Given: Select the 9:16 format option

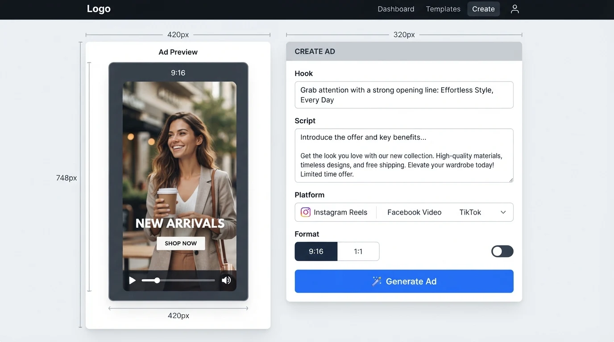Looking at the screenshot, I should coord(316,252).
